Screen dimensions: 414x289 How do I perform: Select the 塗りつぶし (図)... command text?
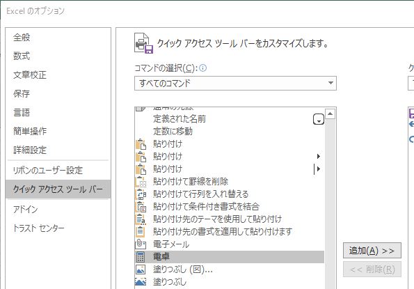183,270
